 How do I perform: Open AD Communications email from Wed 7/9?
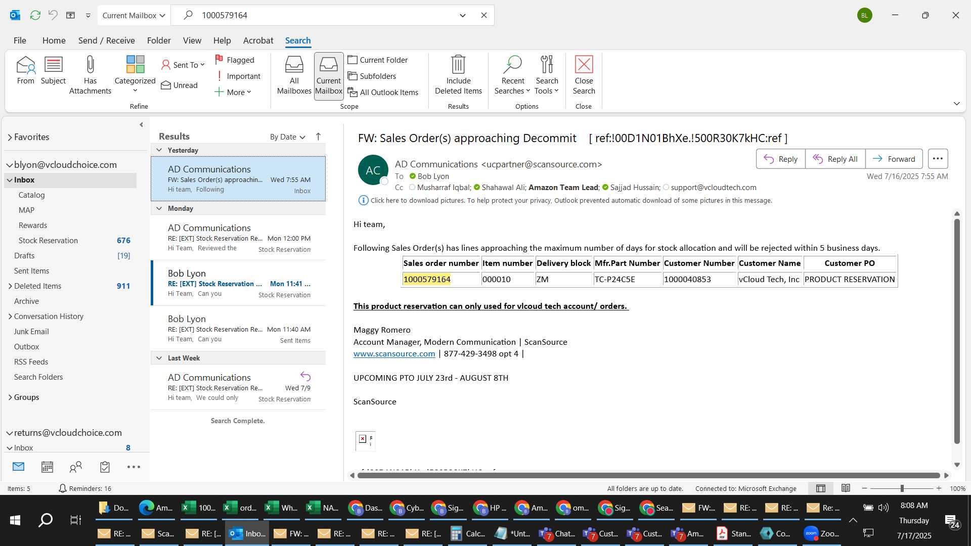(238, 387)
